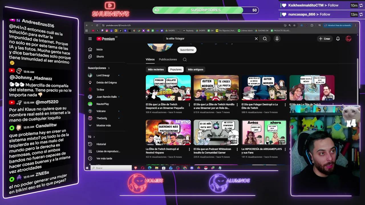Open Microsoft Edge from the taskbar
Viewport: 365px width, 205px height.
tap(150, 168)
